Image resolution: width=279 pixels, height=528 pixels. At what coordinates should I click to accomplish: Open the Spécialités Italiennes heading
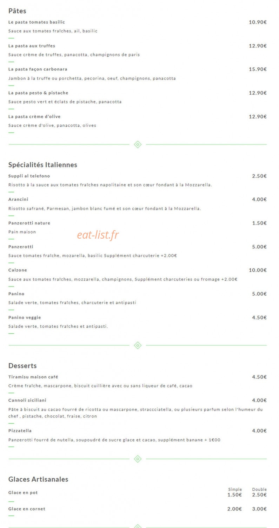coord(43,165)
